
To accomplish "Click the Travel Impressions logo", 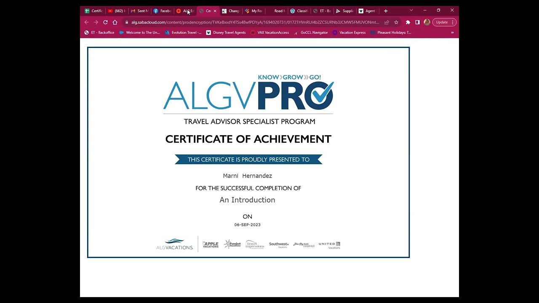I will [255, 245].
